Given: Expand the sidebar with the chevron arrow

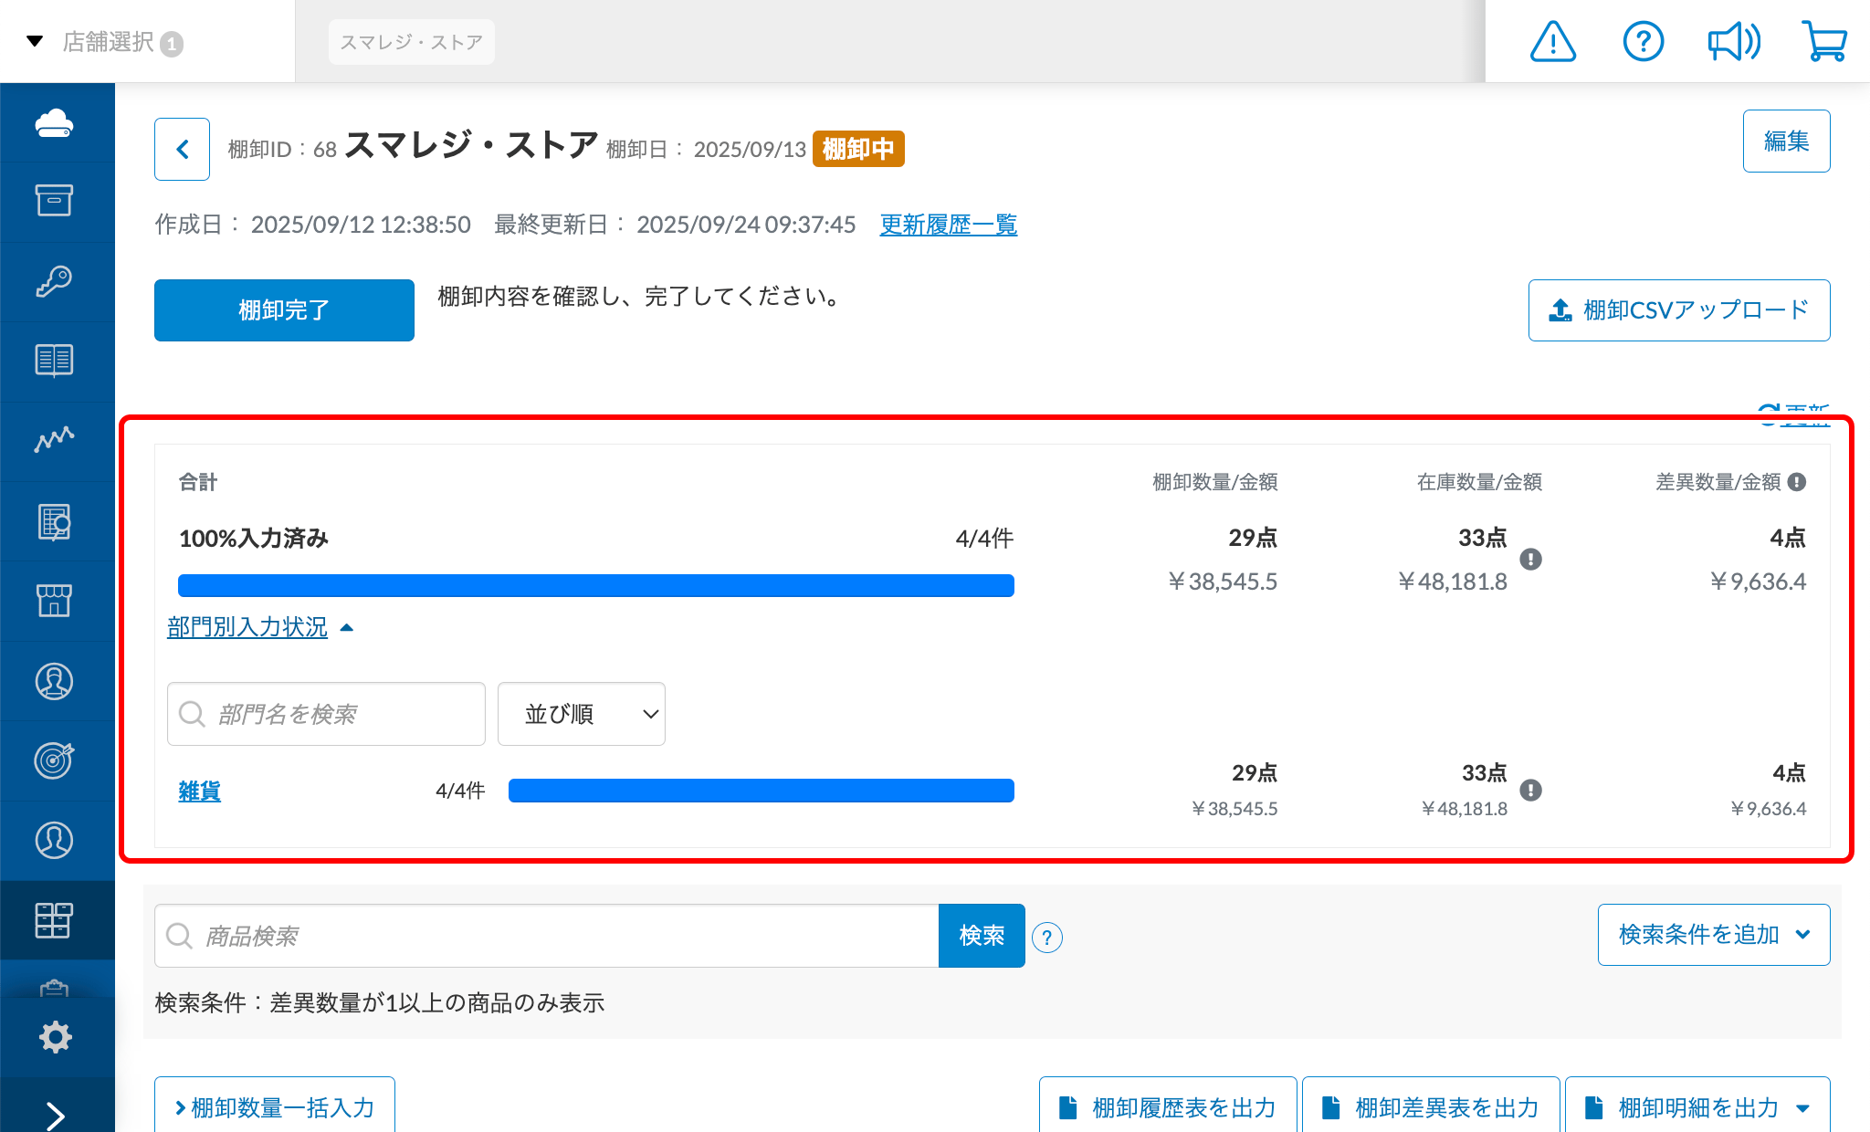Looking at the screenshot, I should [57, 1114].
